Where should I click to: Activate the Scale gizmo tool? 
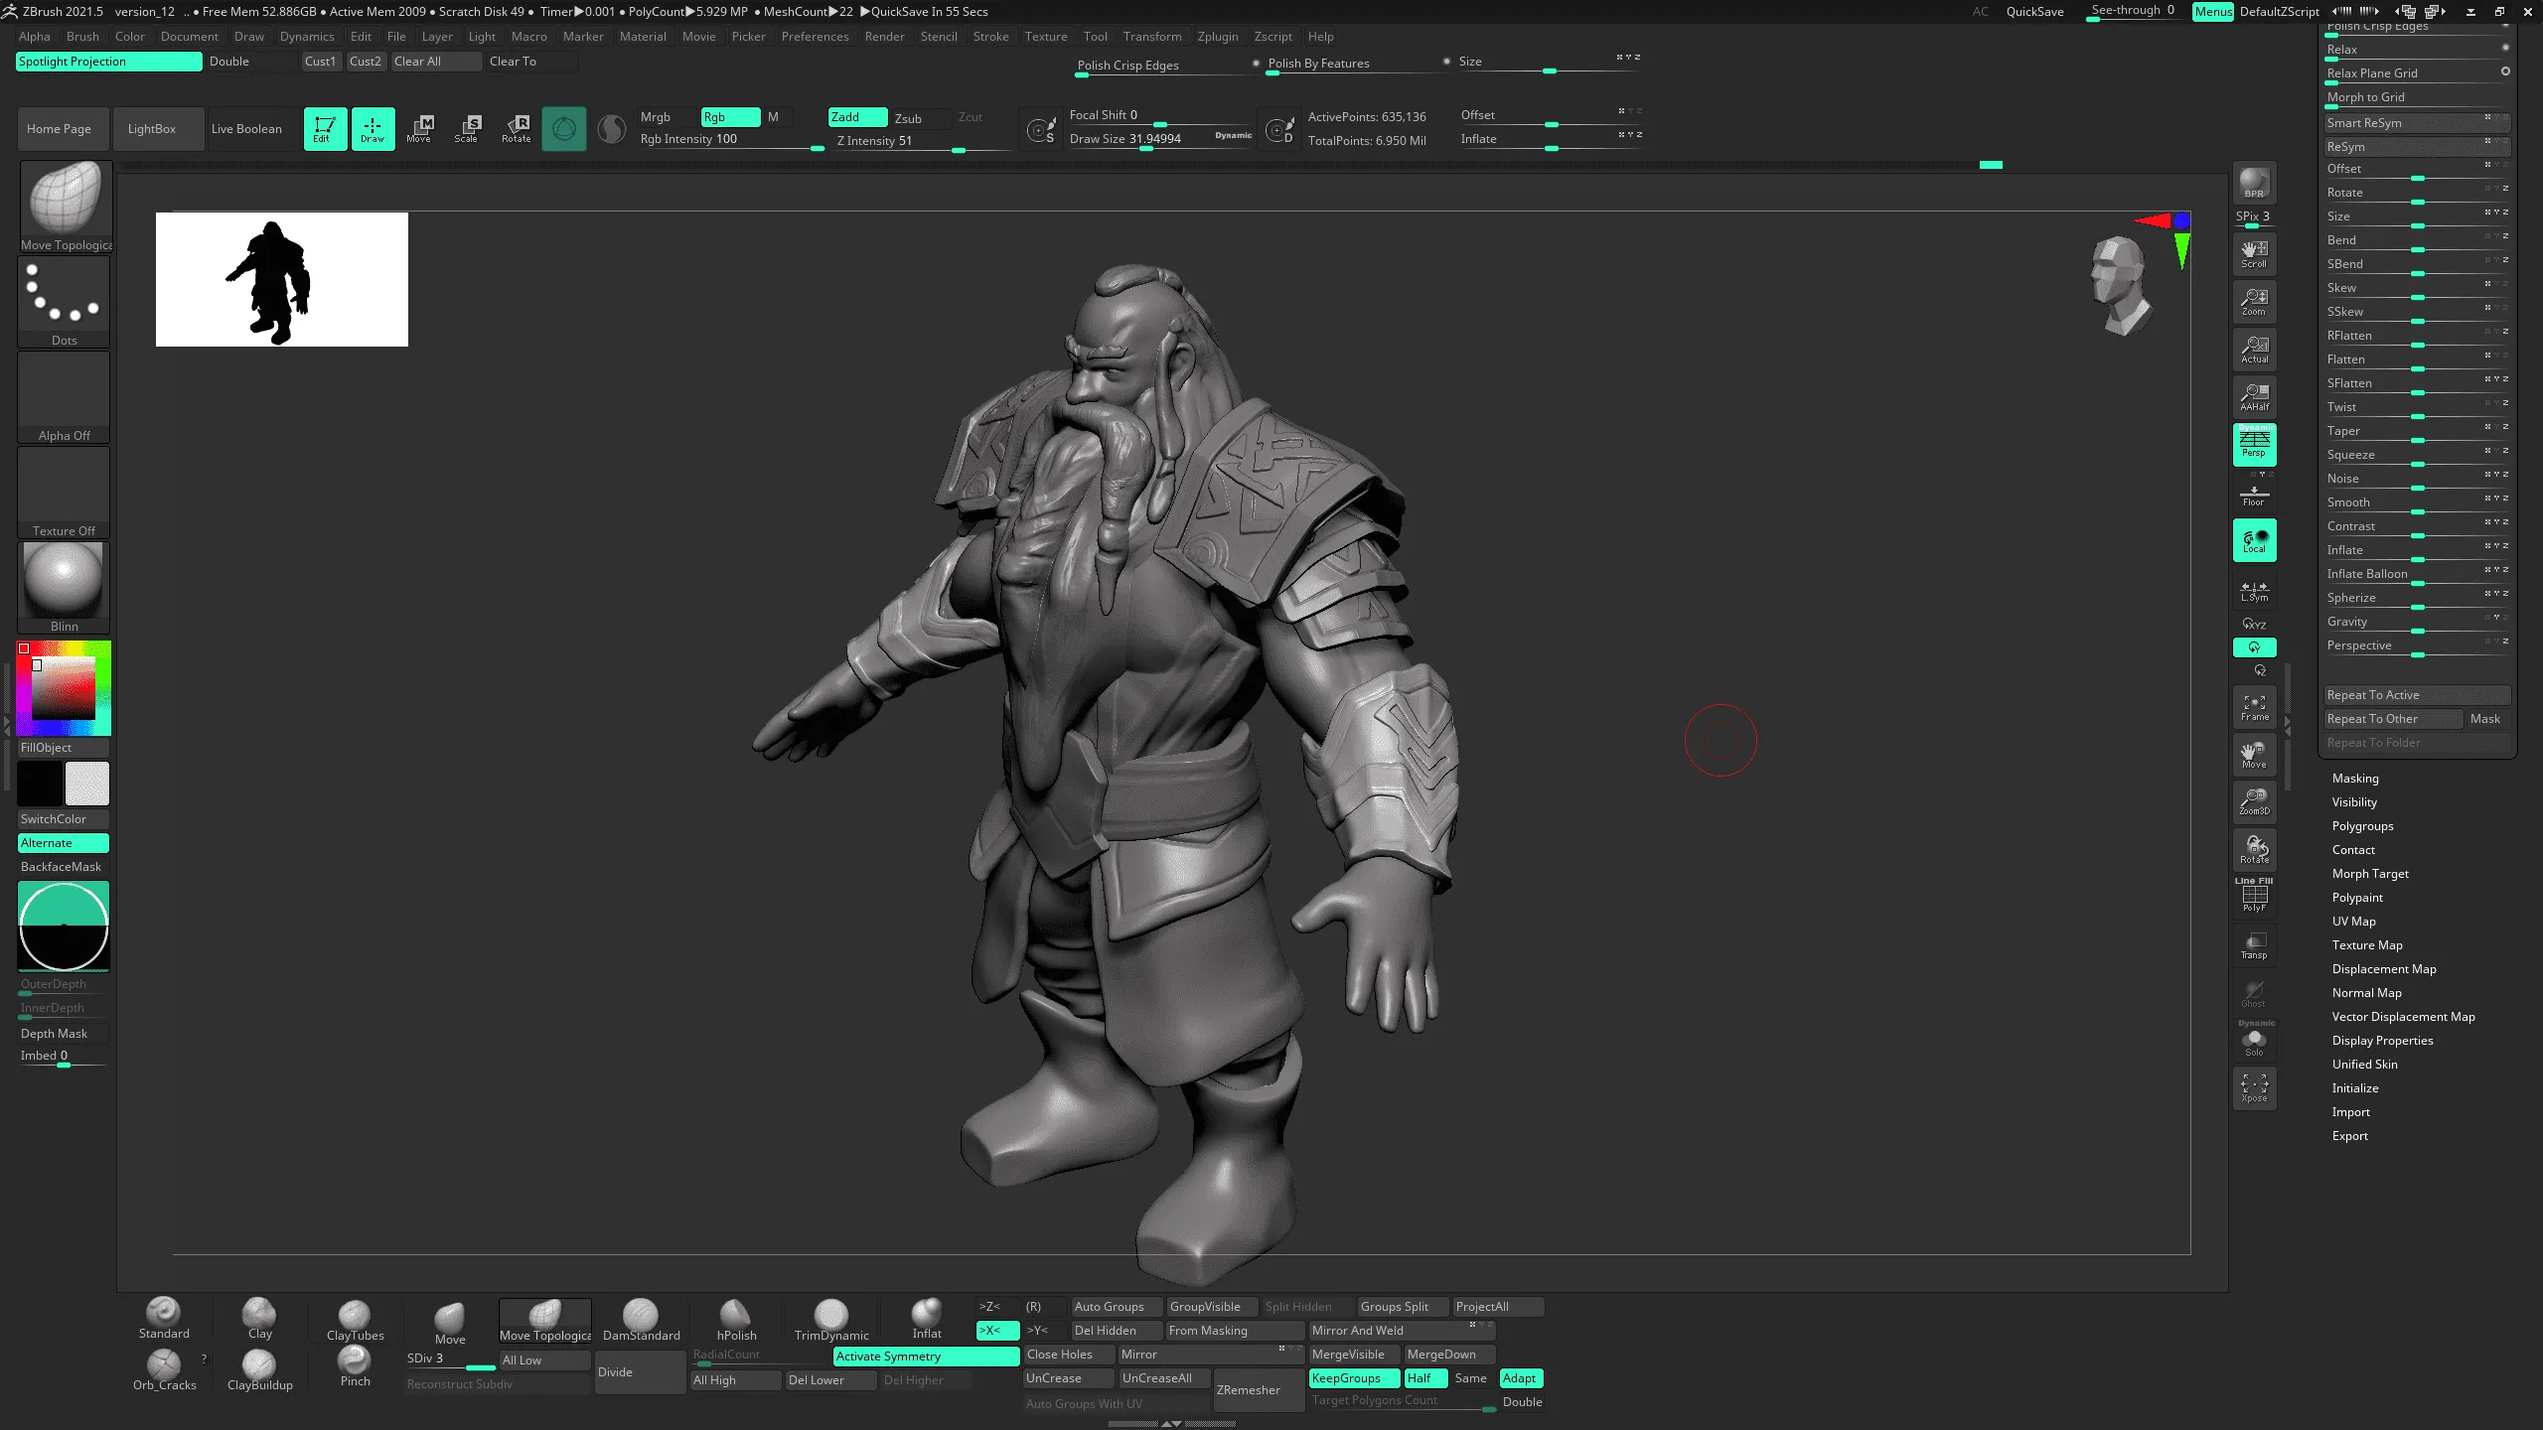click(x=467, y=128)
